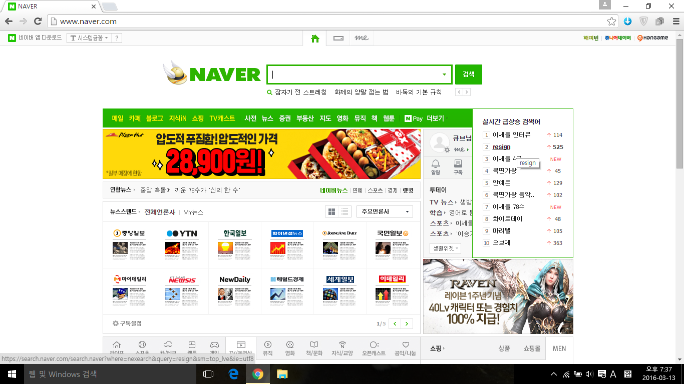Open the 'me' tab icon
The height and width of the screenshot is (384, 684).
pyautogui.click(x=362, y=38)
